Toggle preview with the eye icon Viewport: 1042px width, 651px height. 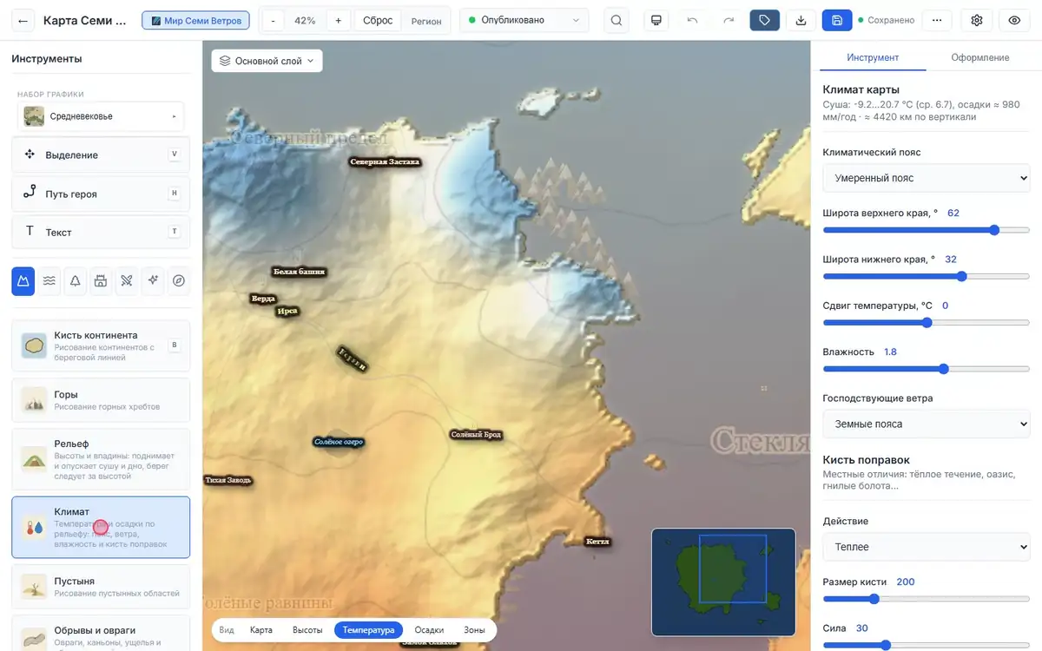[x=1014, y=20]
